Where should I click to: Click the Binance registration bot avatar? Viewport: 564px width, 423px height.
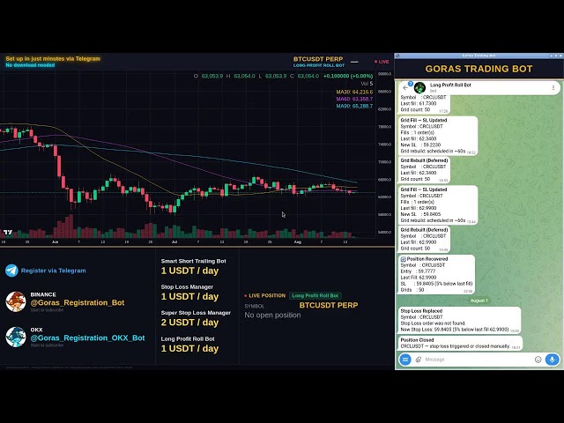click(16, 301)
